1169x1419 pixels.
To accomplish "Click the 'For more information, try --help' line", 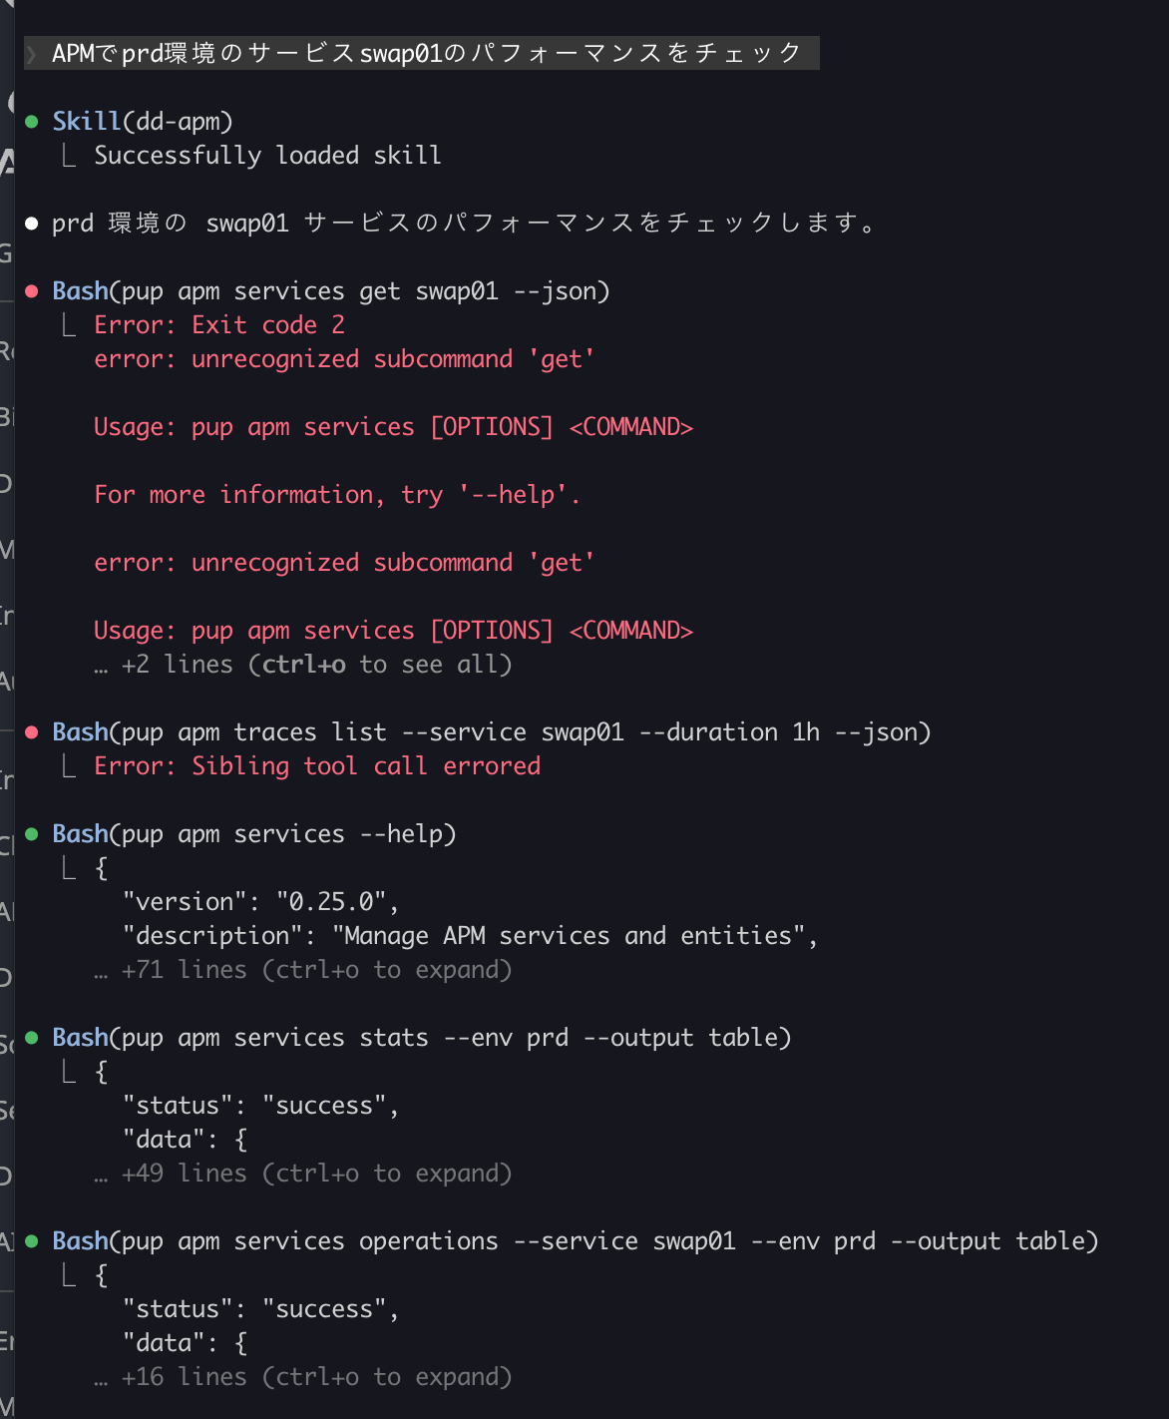I will point(337,495).
